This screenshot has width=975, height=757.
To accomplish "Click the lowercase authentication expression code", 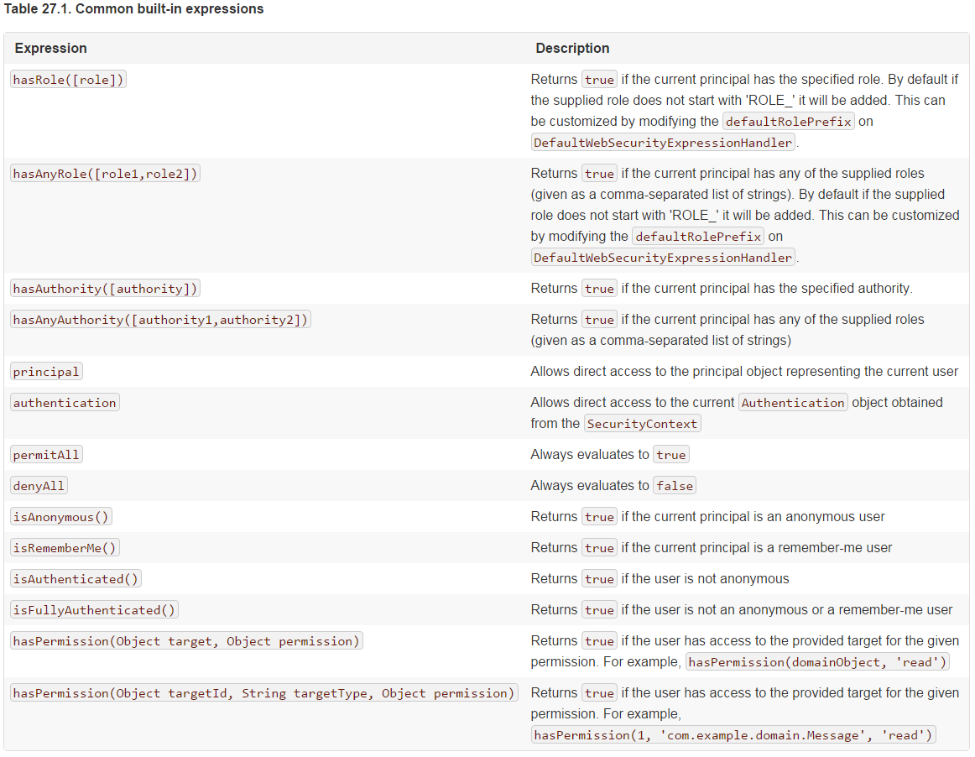I will (x=65, y=403).
